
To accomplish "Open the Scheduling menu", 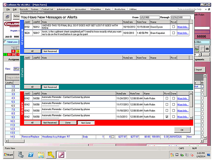I will [95, 9].
